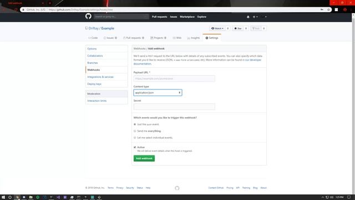
Task: Click the Contact GitHub footer link
Action: coord(216,188)
